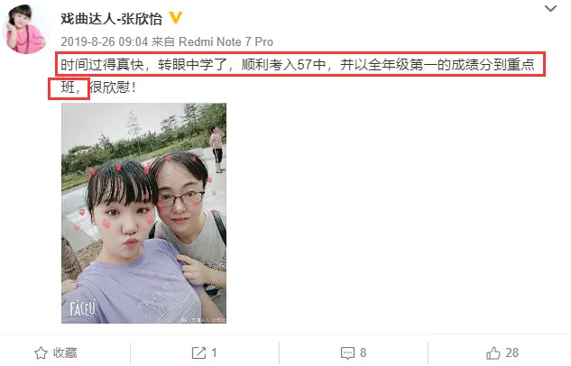
Task: Click the highlighted 班 character
Action: (68, 87)
